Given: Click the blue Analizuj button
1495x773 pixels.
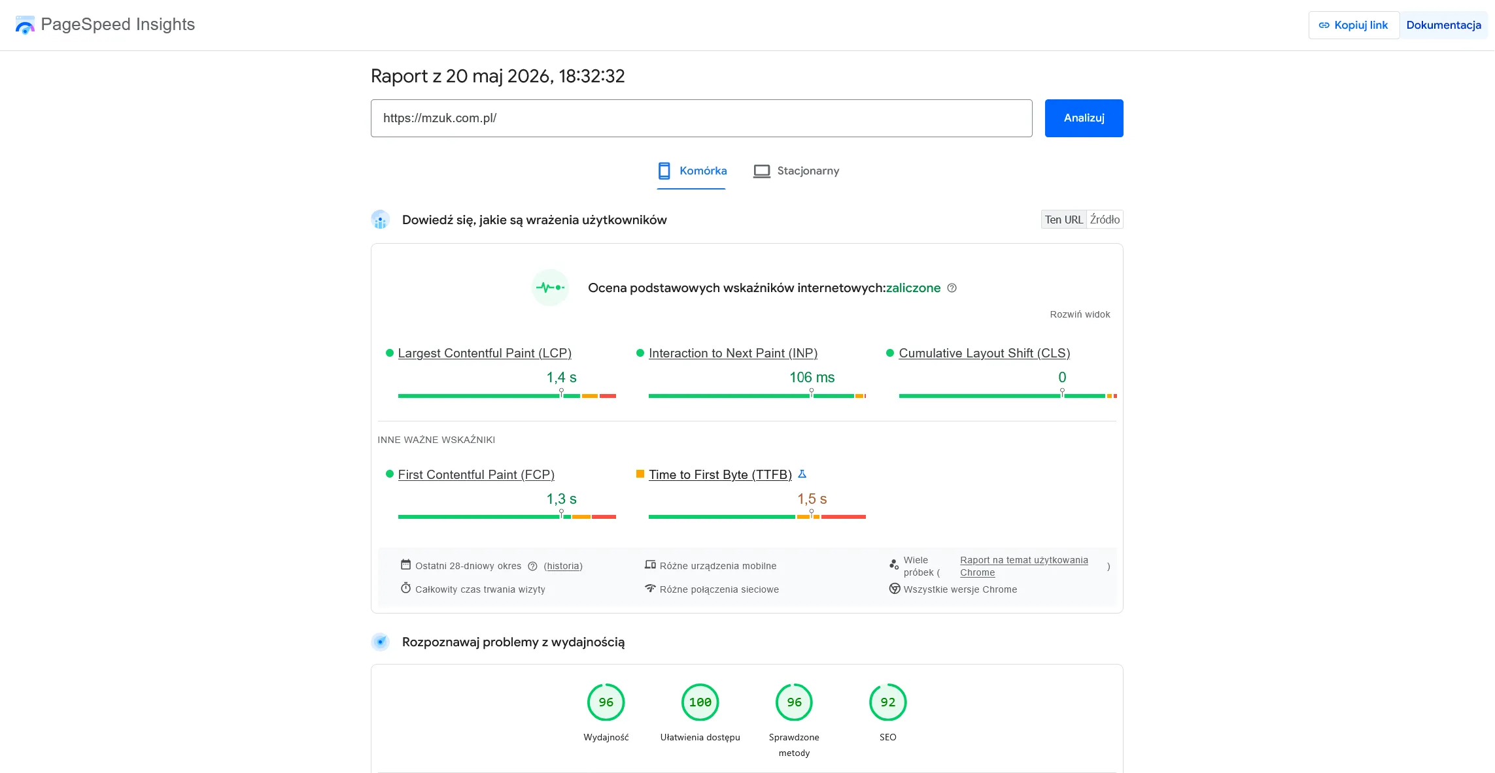Looking at the screenshot, I should click(x=1084, y=118).
